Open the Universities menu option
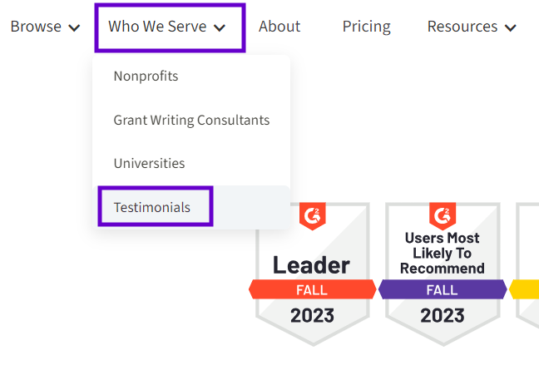 (150, 163)
